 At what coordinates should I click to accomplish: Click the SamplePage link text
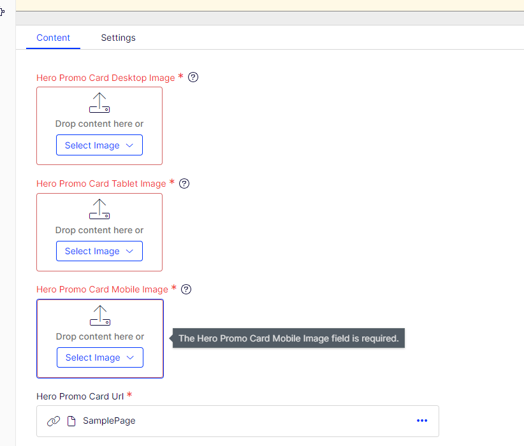point(109,421)
